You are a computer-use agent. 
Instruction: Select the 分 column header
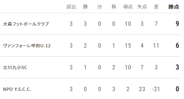point(99,7)
